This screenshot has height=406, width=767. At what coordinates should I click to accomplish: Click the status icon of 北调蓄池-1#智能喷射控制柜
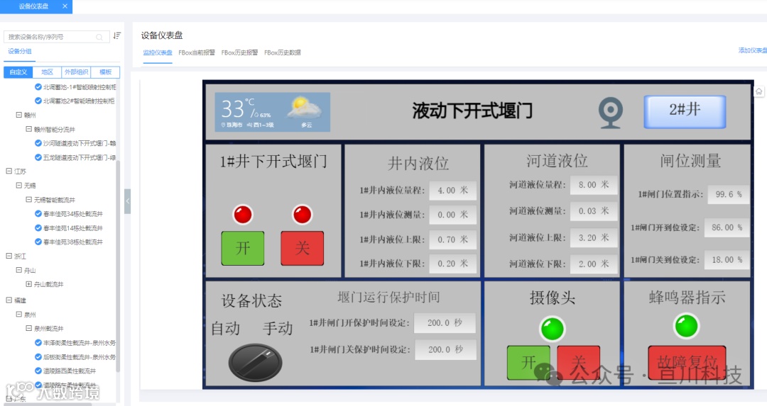[38, 87]
